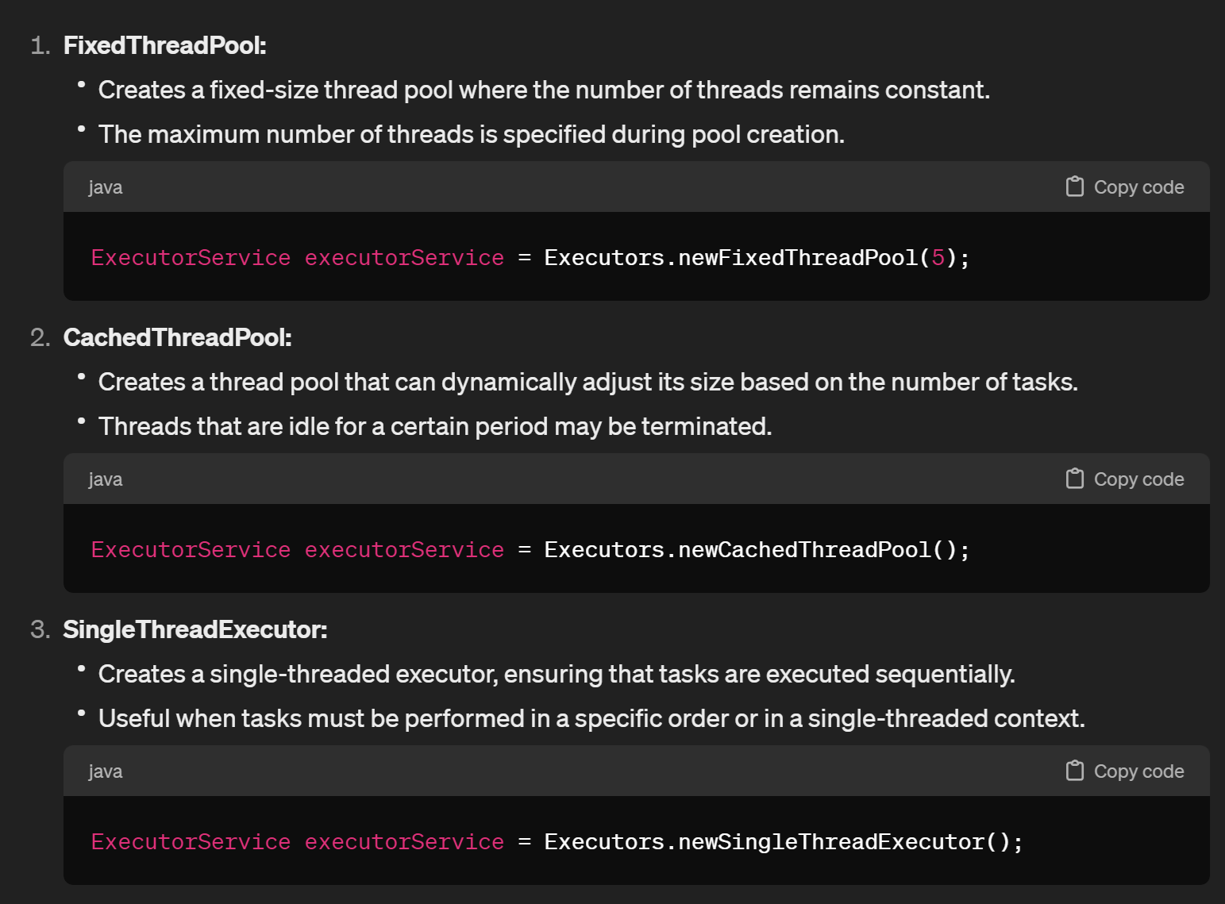Click the pink ExecutorService type in the second snippet
This screenshot has width=1225, height=904.
[191, 550]
